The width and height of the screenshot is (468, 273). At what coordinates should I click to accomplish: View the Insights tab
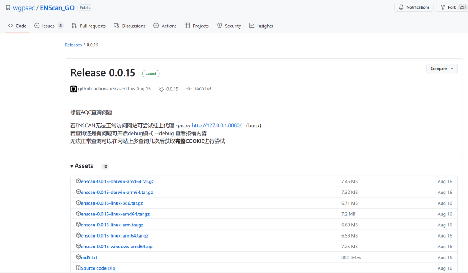click(x=261, y=26)
